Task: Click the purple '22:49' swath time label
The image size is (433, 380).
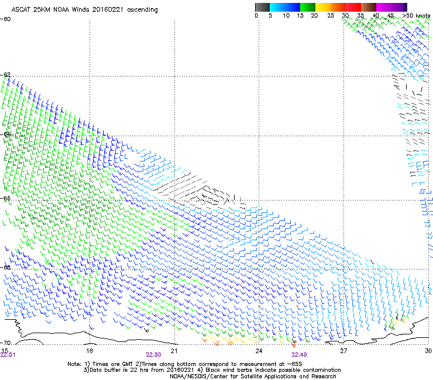Action: pos(300,355)
